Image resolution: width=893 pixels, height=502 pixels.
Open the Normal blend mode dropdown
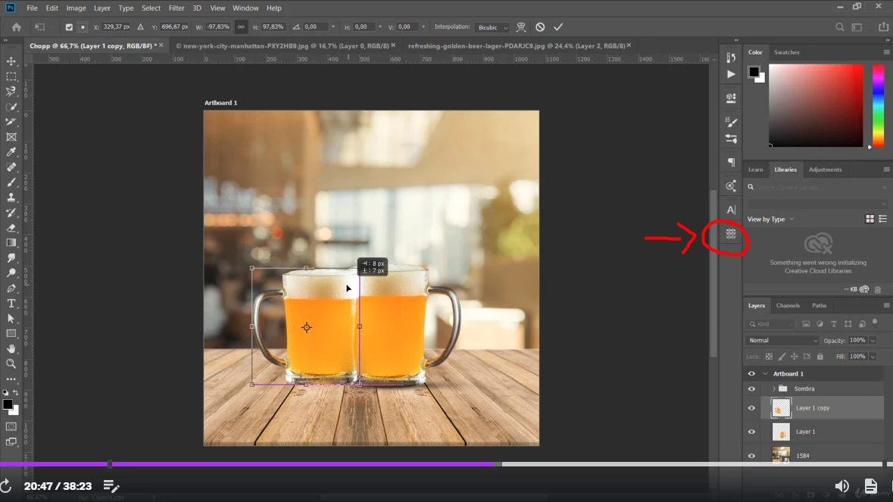point(782,341)
